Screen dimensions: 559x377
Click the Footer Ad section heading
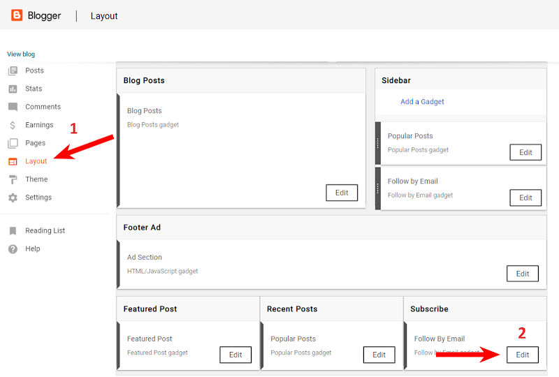tap(142, 228)
